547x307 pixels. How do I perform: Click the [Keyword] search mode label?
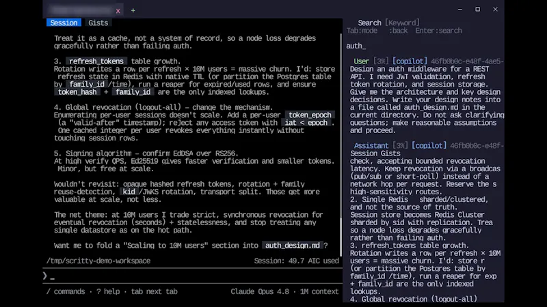(x=402, y=23)
